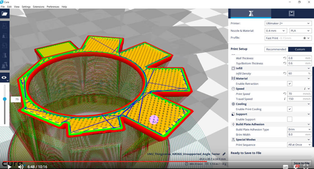
Task: Open the Help menu
Action: tap(64, 6)
